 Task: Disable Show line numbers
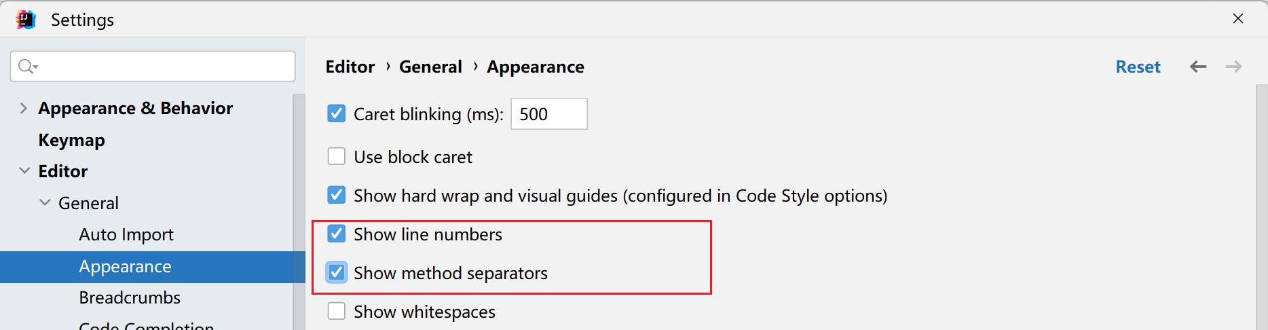pos(337,234)
